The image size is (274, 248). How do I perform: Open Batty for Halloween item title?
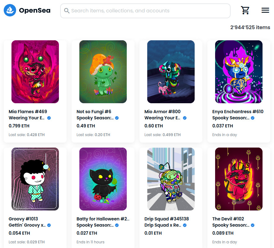click(x=103, y=219)
